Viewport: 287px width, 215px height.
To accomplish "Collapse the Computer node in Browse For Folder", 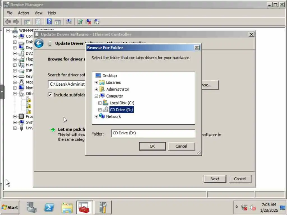I will (x=96, y=96).
